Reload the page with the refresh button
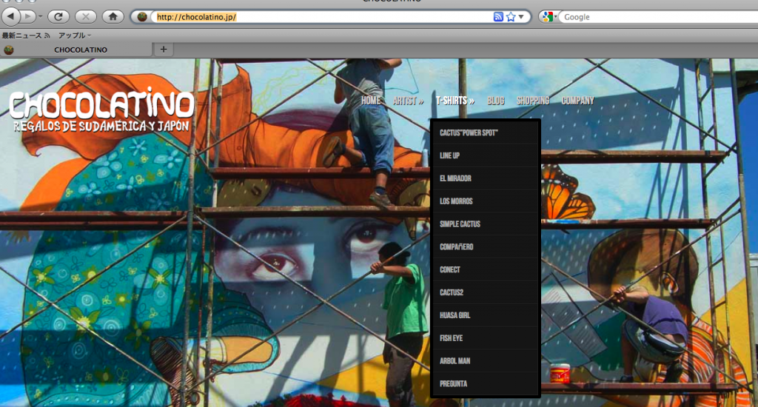This screenshot has height=407, width=758. point(58,16)
